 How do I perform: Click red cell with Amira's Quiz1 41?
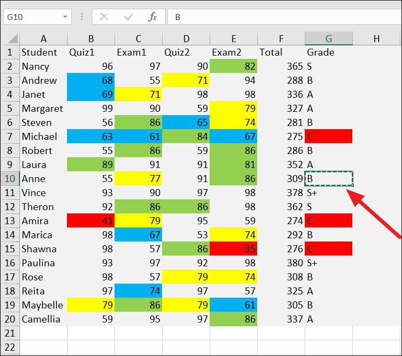click(x=91, y=220)
